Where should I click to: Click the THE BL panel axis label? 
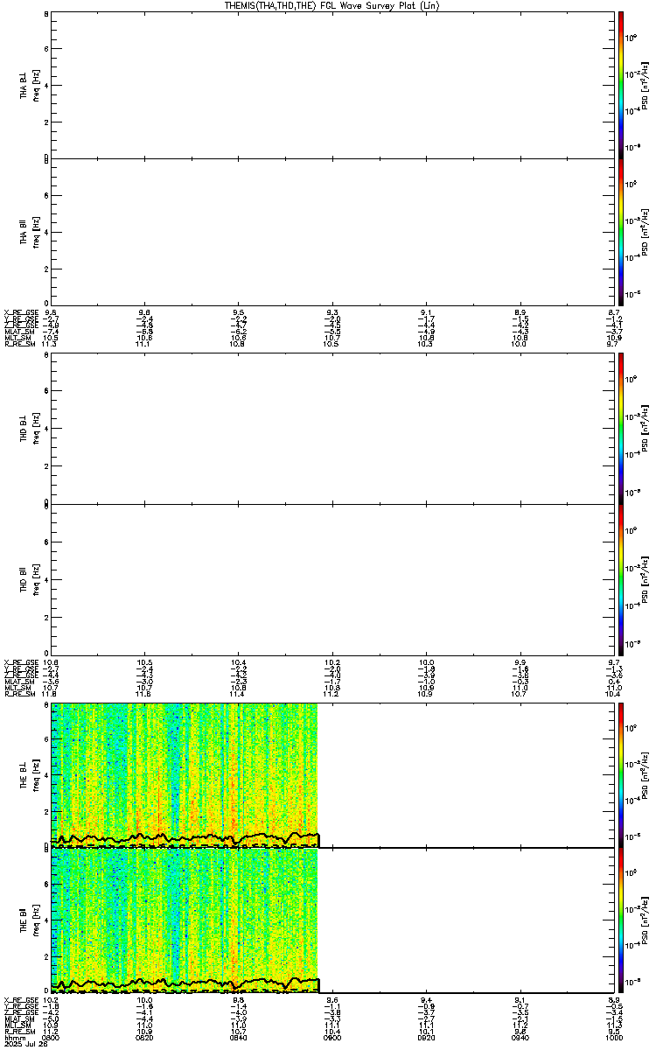point(30,774)
